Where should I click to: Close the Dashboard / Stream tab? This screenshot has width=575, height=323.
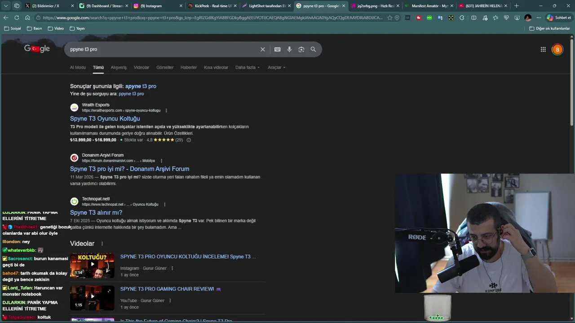tap(126, 6)
